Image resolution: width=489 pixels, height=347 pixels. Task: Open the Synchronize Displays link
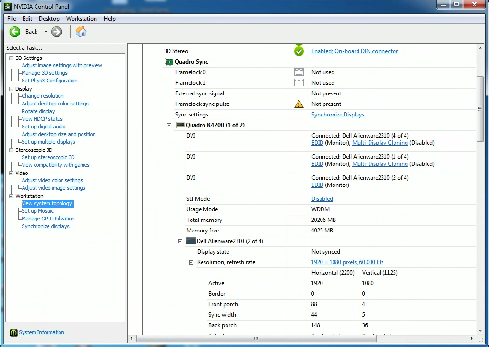point(338,115)
